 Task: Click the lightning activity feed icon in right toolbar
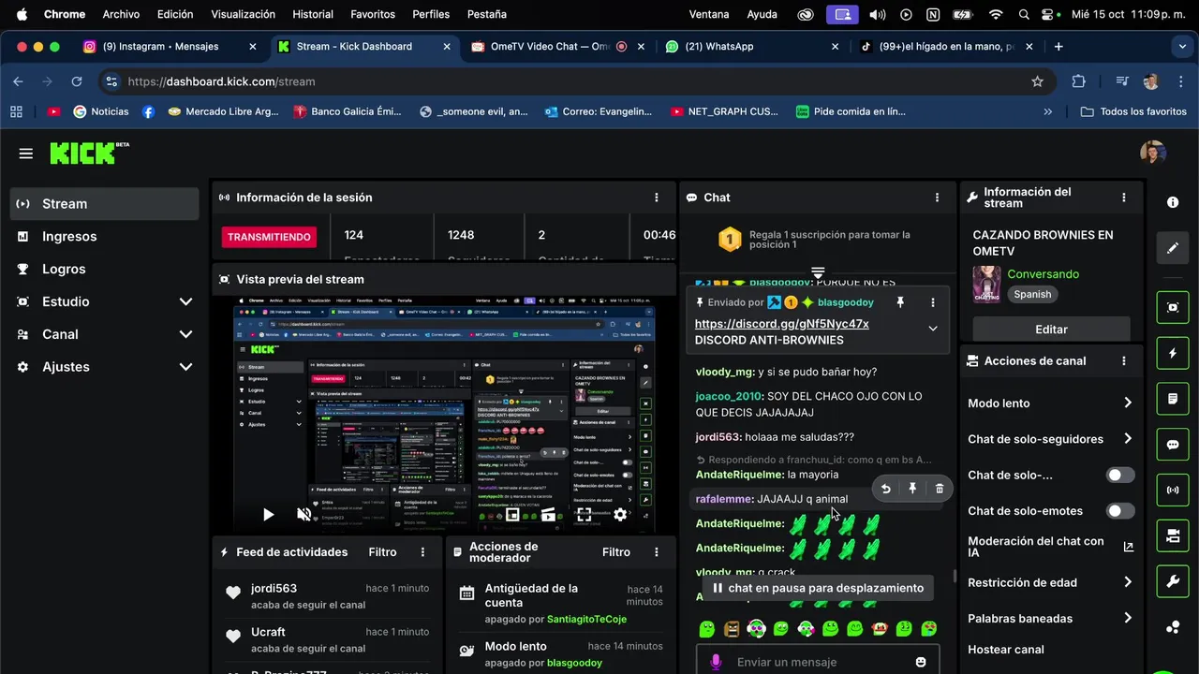click(1173, 353)
